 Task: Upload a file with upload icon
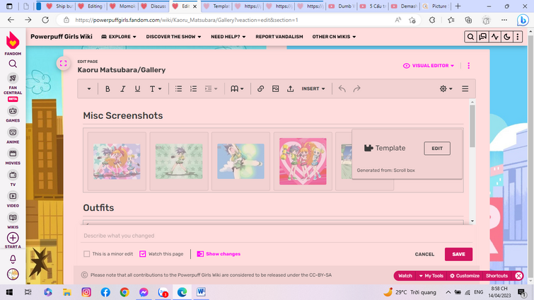[x=290, y=89]
